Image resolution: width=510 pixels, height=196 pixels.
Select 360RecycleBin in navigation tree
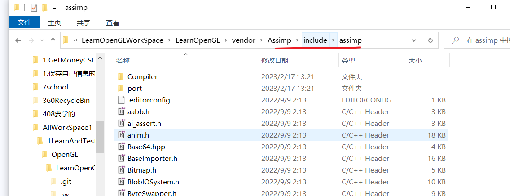click(x=66, y=101)
